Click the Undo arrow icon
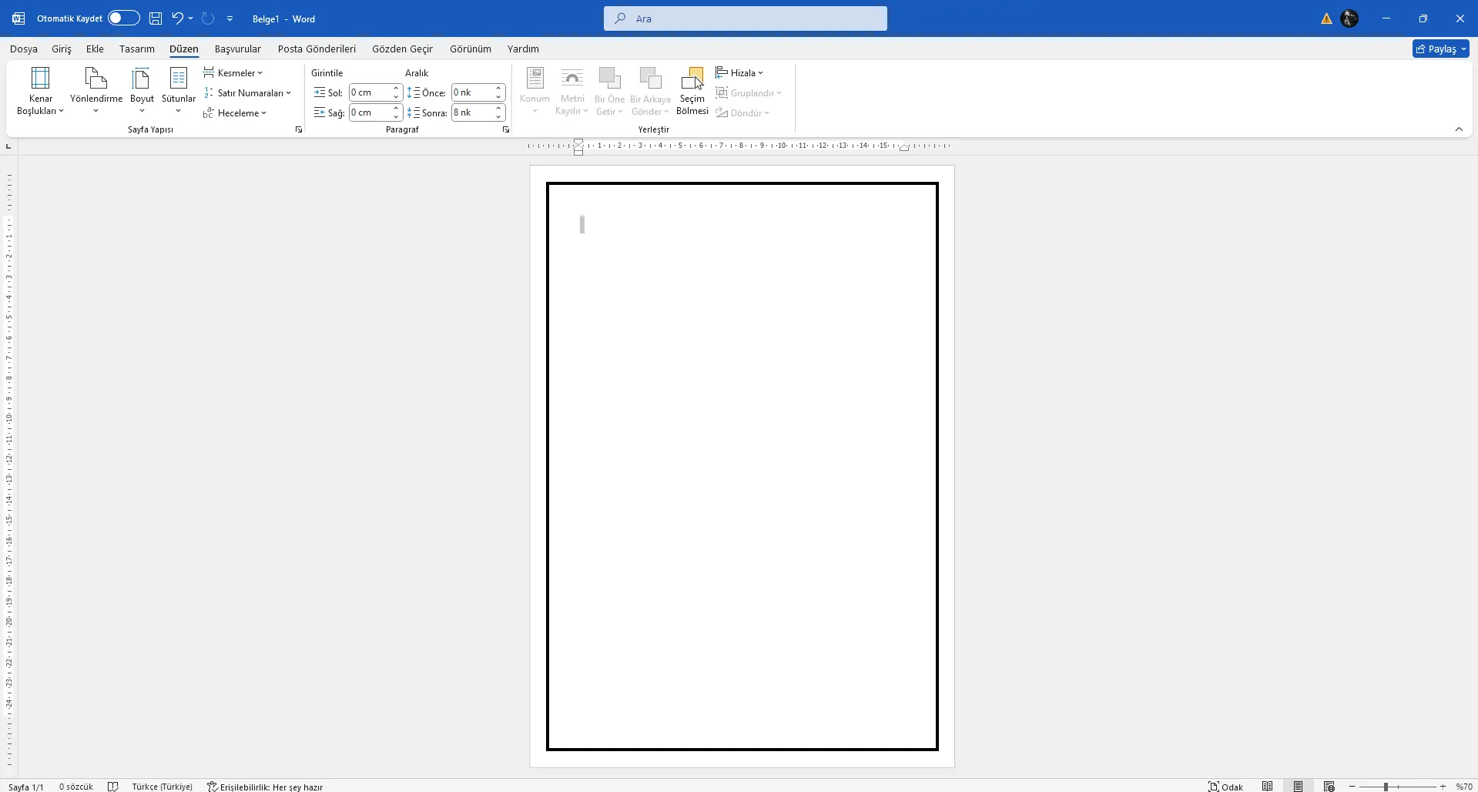 (x=177, y=18)
